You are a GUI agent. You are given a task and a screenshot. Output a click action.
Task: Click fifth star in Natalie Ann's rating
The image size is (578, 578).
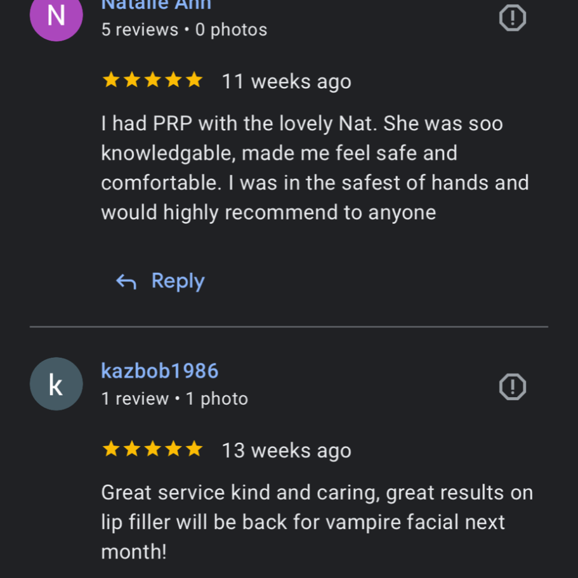pos(194,81)
